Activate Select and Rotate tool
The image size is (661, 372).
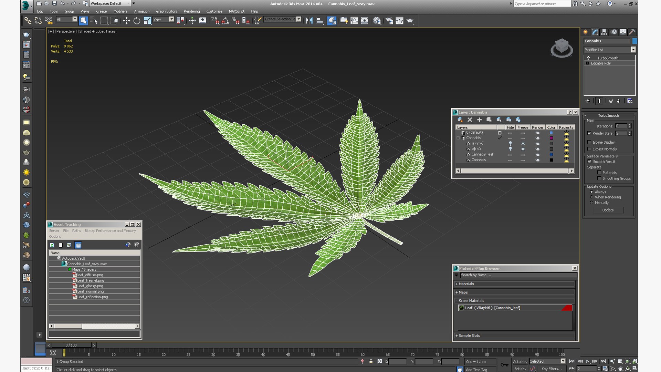(x=137, y=21)
